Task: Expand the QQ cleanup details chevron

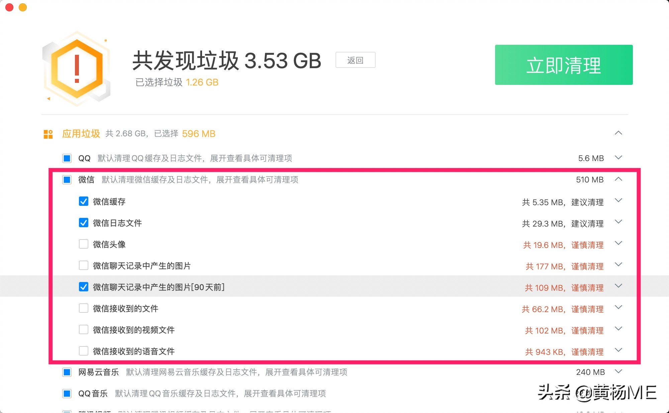Action: point(619,158)
